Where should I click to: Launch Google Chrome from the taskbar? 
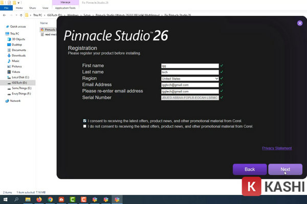(x=49, y=199)
